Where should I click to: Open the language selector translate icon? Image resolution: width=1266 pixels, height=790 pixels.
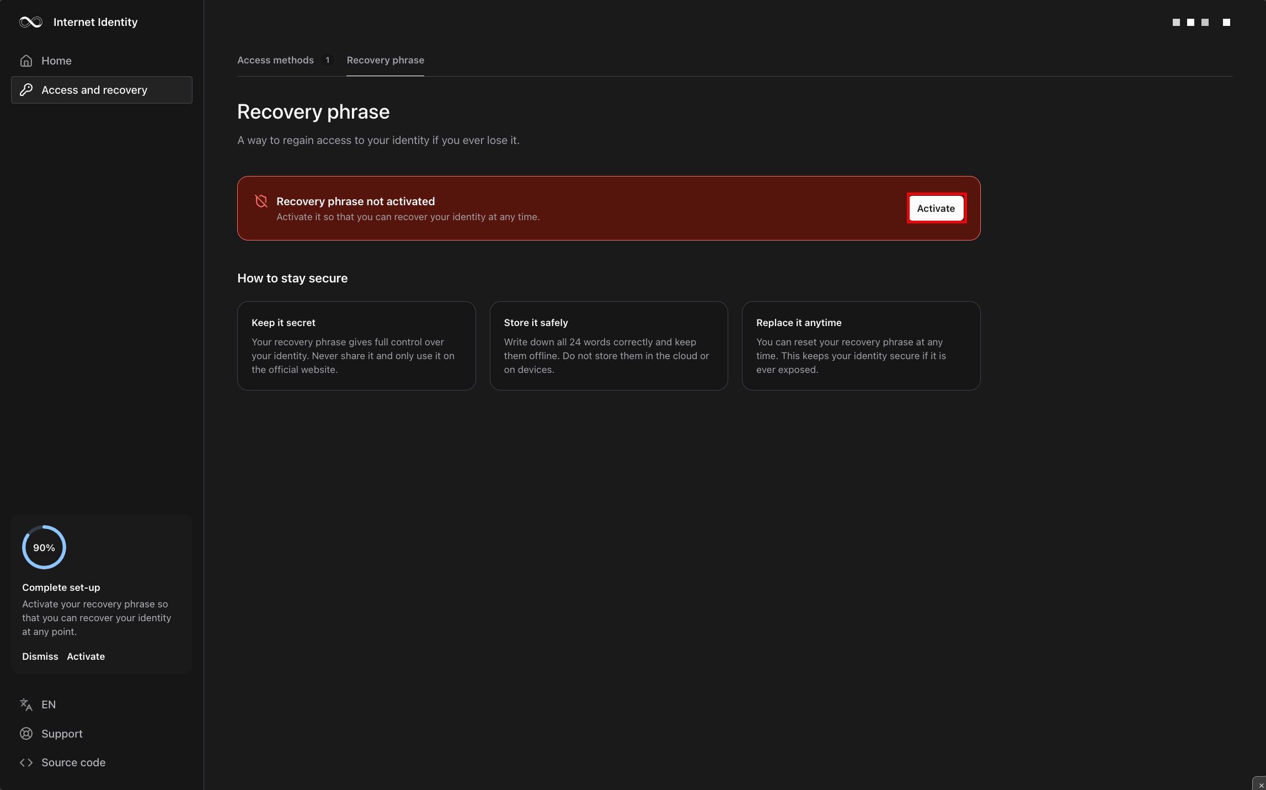(26, 704)
